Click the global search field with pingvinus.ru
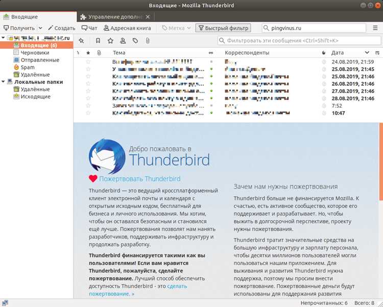 click(314, 28)
